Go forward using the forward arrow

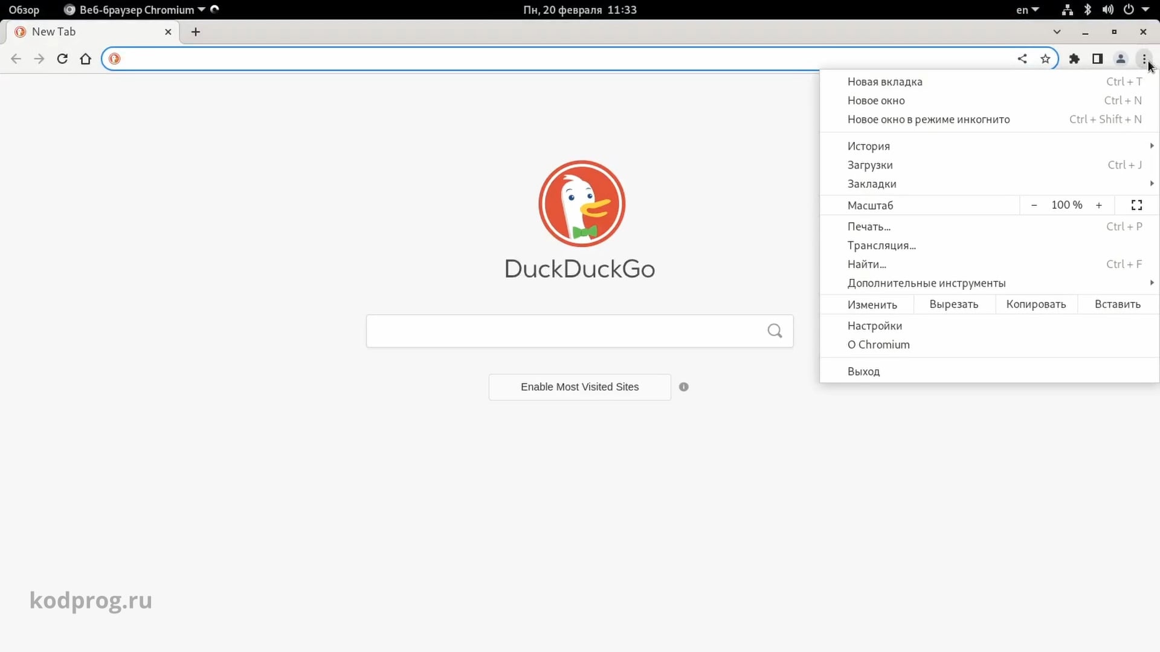(39, 59)
